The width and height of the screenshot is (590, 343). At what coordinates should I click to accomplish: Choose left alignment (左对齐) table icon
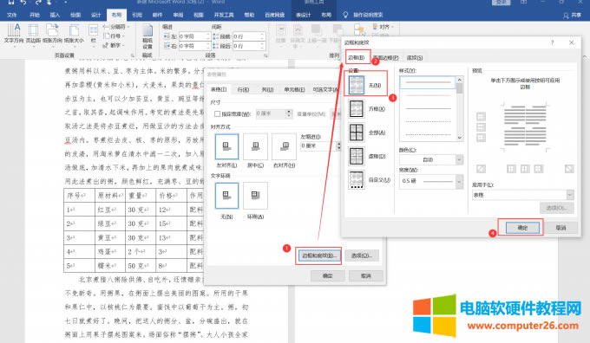[226, 147]
